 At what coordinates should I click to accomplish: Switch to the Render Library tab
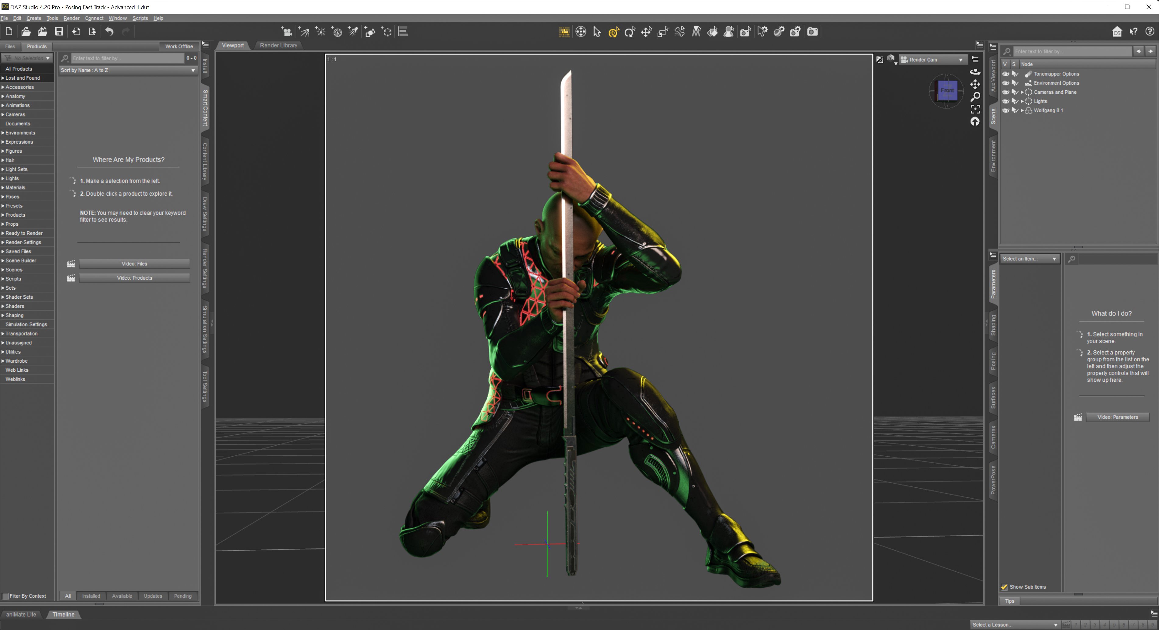278,45
